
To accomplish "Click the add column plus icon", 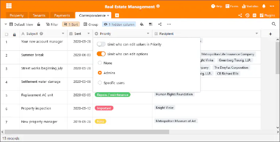I will [271, 34].
